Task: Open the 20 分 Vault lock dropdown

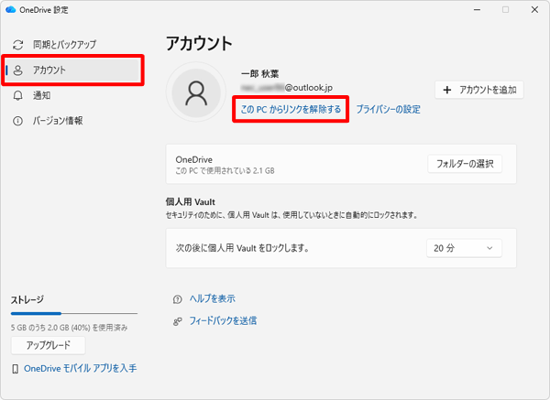Action: [x=464, y=248]
